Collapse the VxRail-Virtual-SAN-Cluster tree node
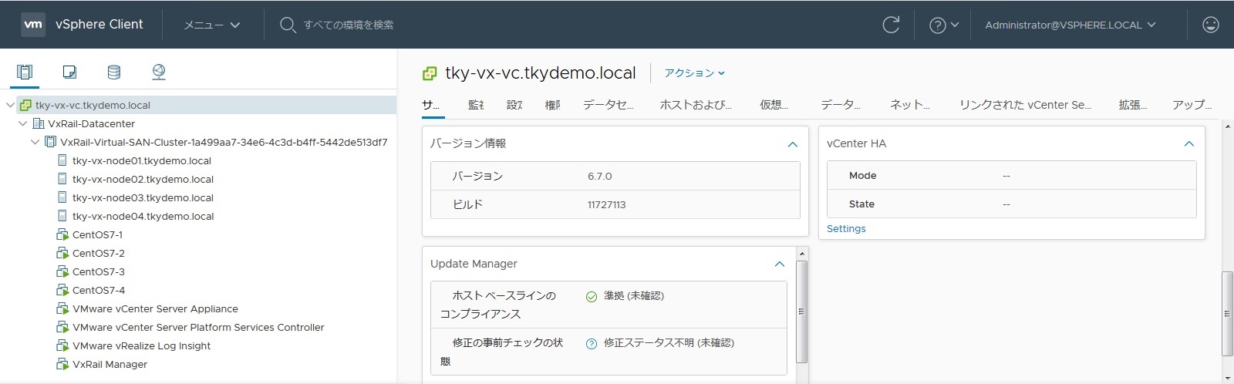1234x384 pixels. click(35, 142)
